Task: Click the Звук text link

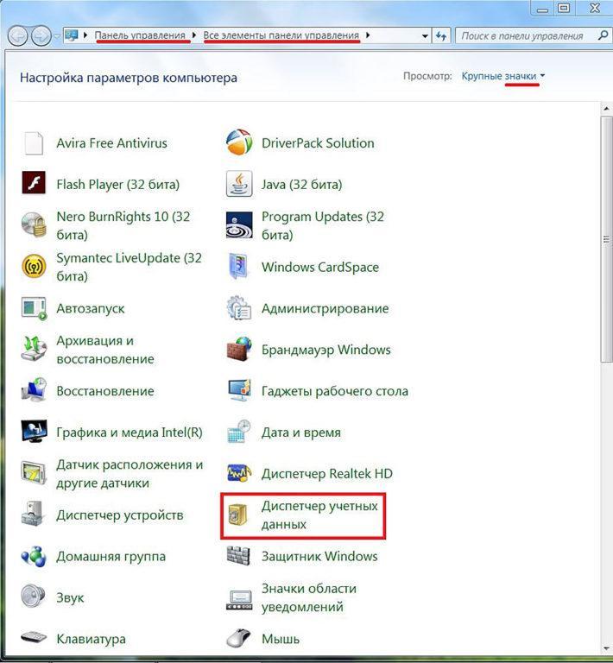Action: (70, 598)
